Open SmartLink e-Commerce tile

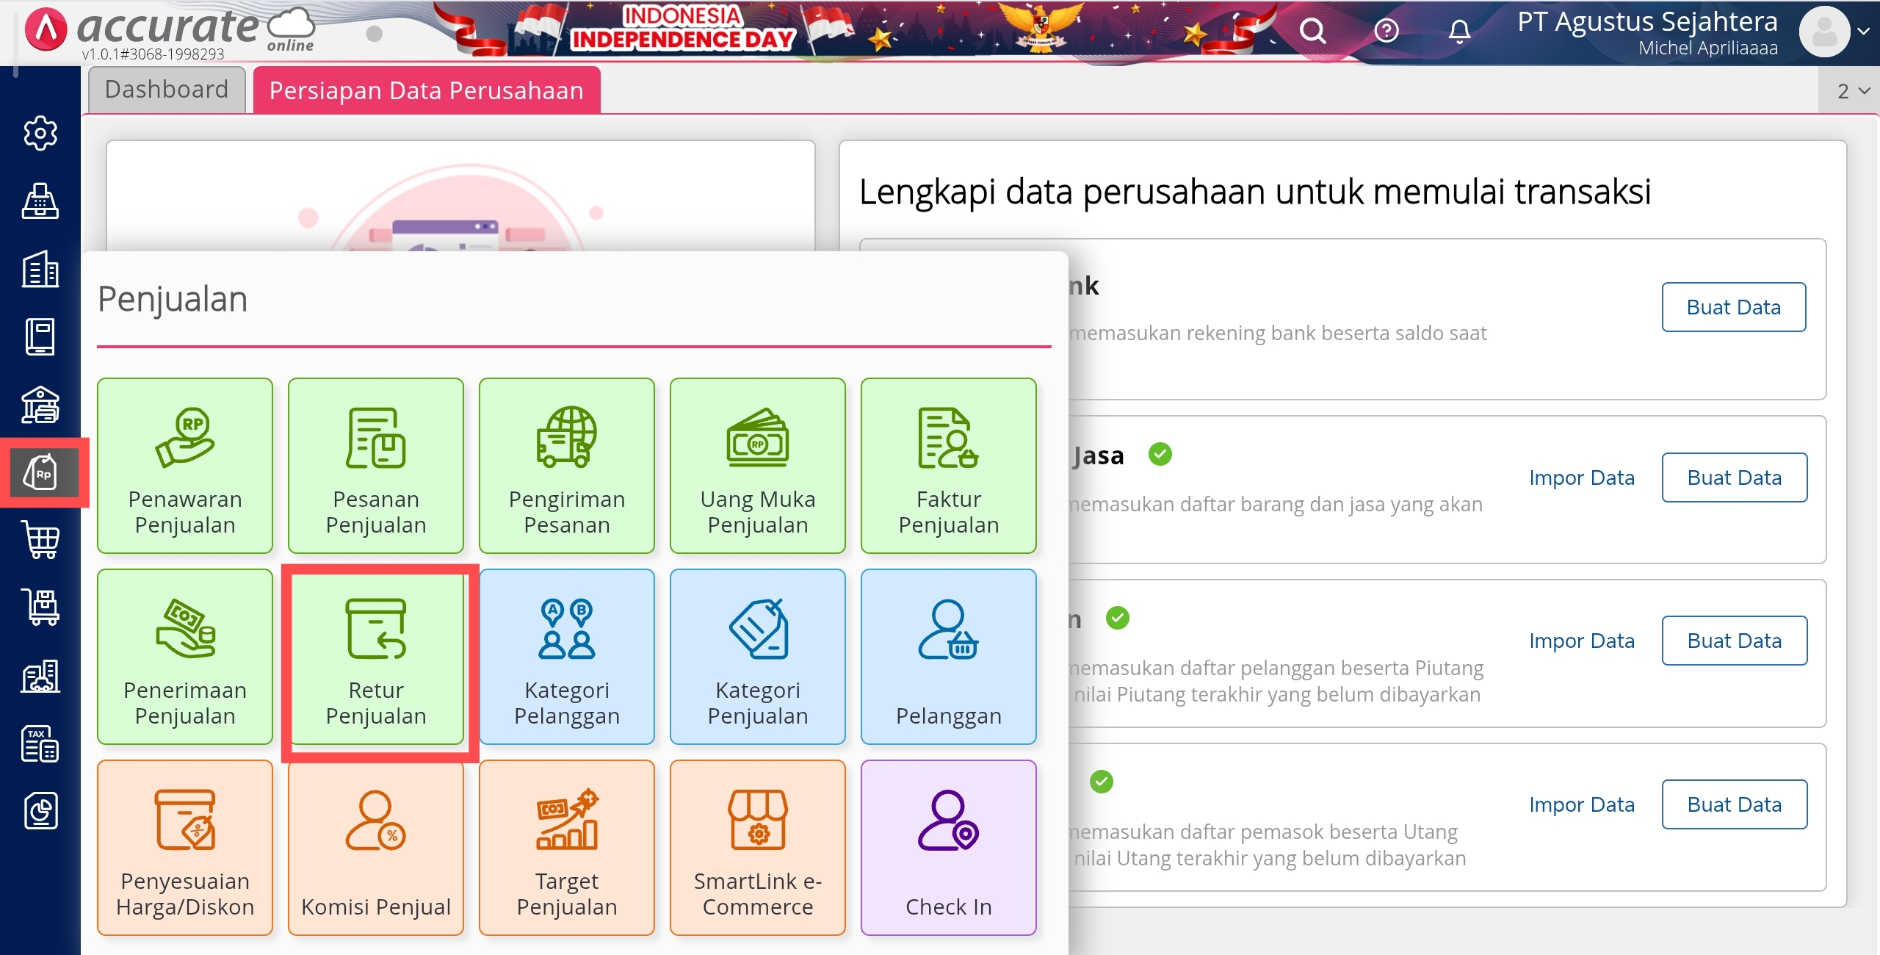coord(757,848)
